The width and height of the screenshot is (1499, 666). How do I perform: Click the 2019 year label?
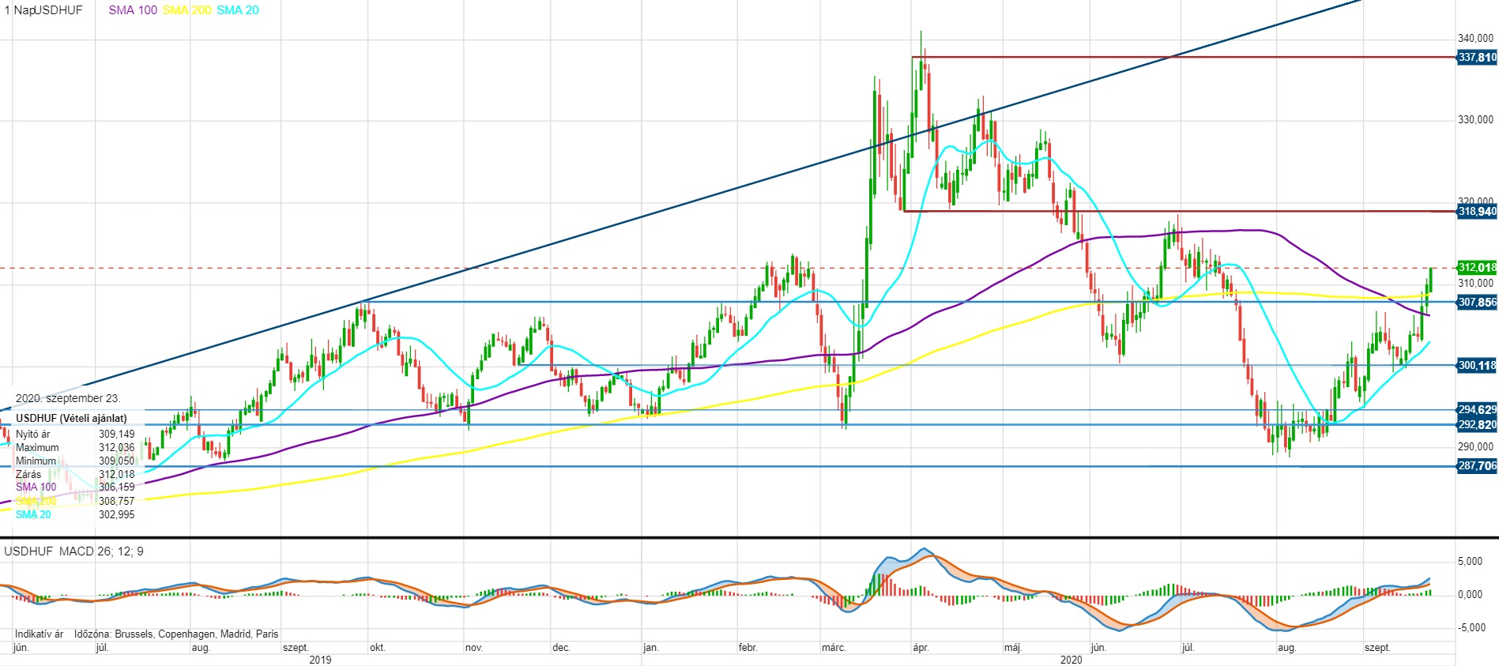click(320, 660)
